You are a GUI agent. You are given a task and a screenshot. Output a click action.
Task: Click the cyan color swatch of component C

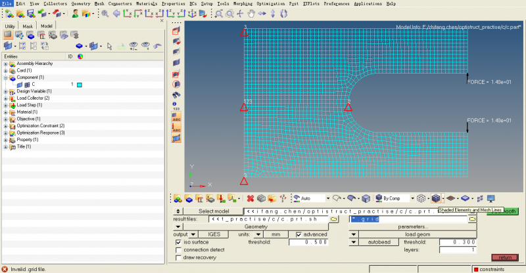tap(80, 85)
